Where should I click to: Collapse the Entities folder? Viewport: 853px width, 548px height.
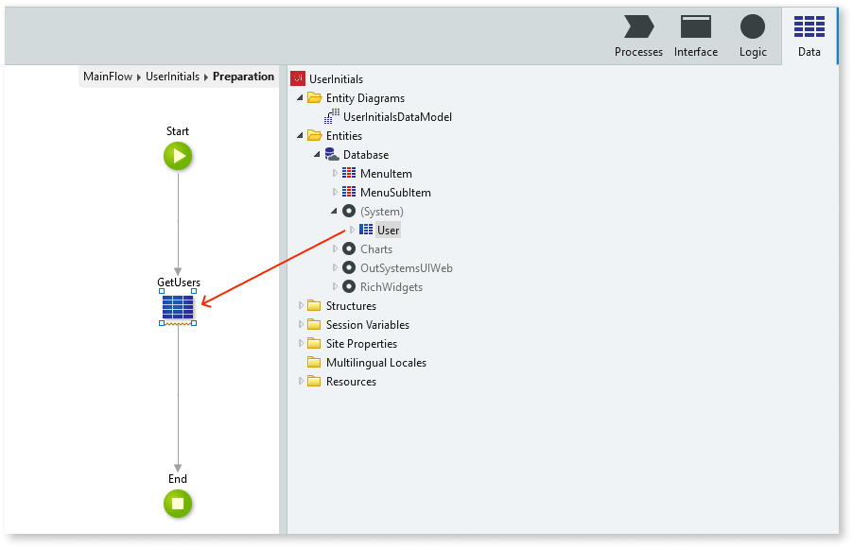click(300, 135)
